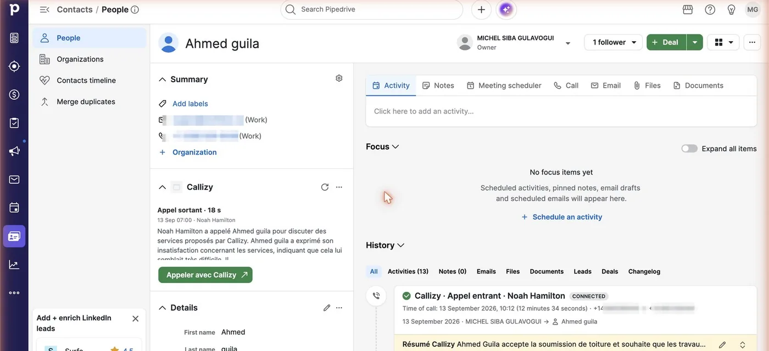Open the Mail icon in left navigation
Screen dimensions: 769x351
click(14, 179)
